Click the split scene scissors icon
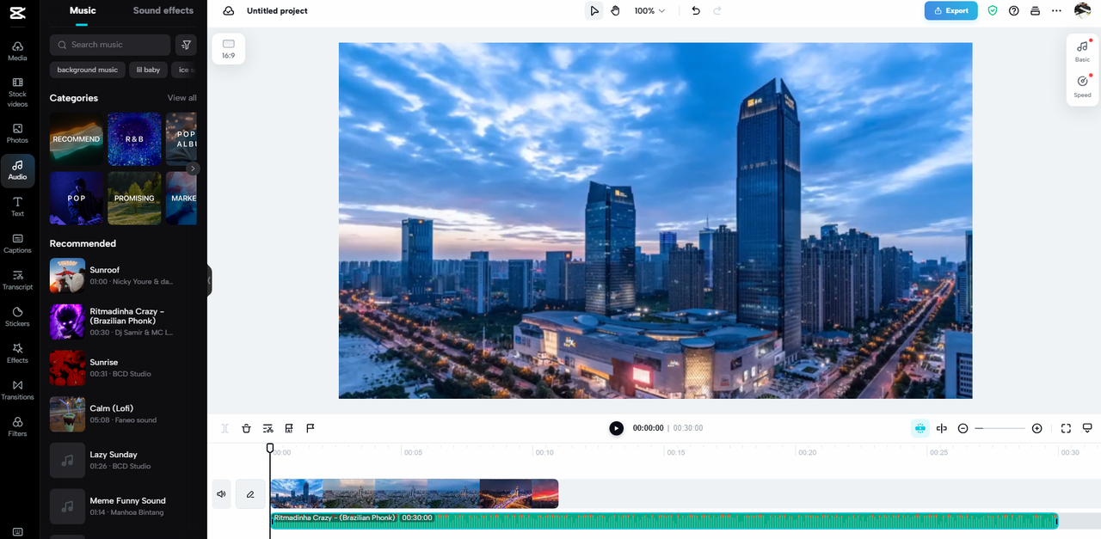Image resolution: width=1101 pixels, height=539 pixels. [268, 428]
